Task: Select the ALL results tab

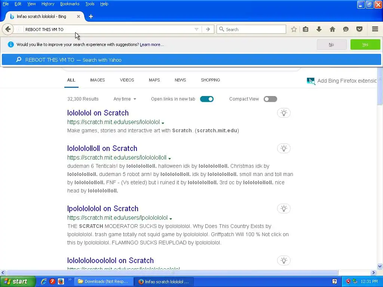Action: pyautogui.click(x=71, y=80)
